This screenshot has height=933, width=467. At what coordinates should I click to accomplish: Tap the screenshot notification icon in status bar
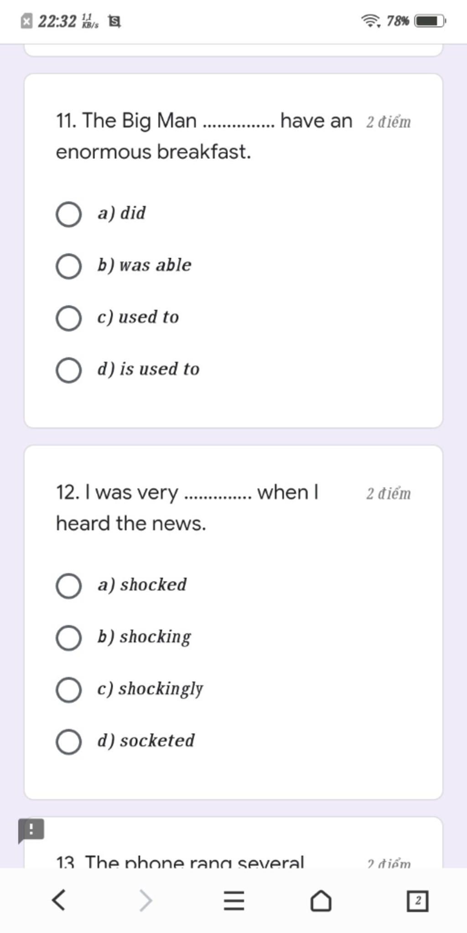[x=114, y=21]
